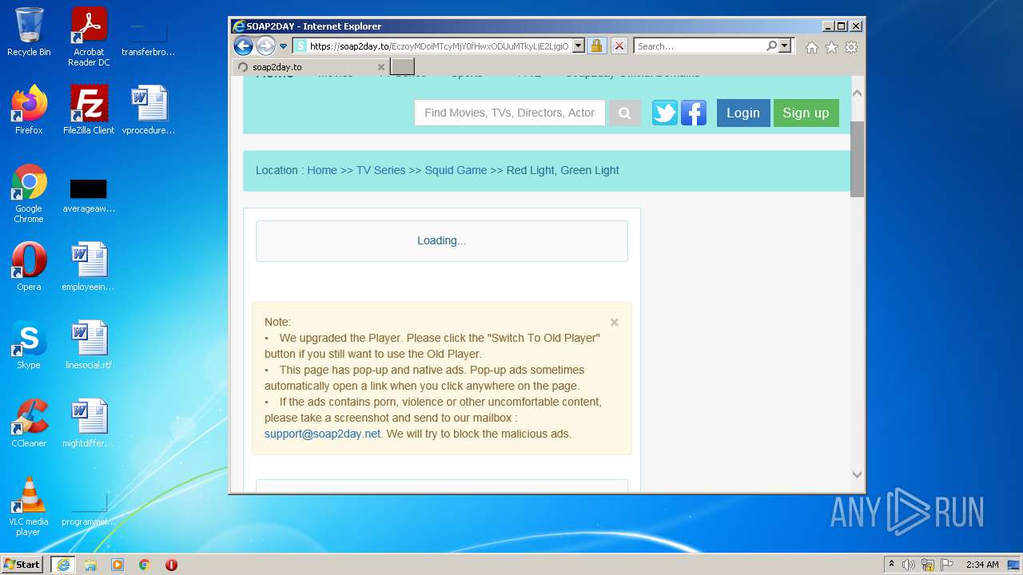
Task: Open the Twitter icon link
Action: click(665, 113)
